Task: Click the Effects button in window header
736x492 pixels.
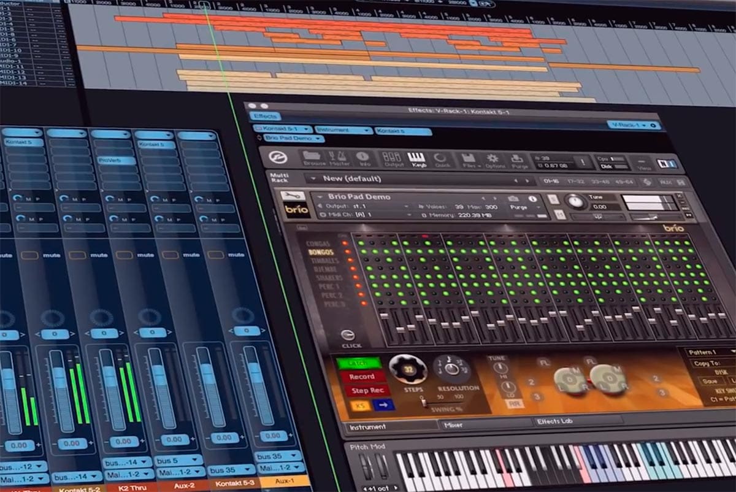Action: (x=265, y=116)
